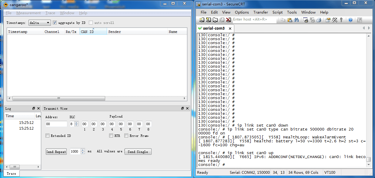Image resolution: width=375 pixels, height=178 pixels.
Task: Click the Disconnect icon in SecureCRT toolbar
Action: (x=229, y=20)
